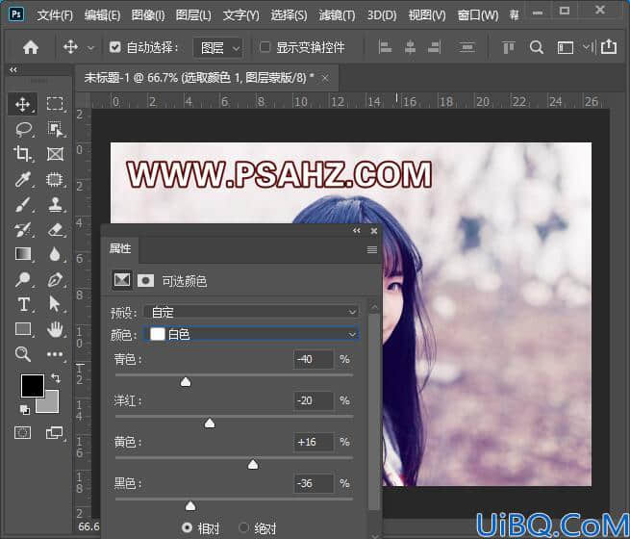
Task: Open the 滤镜(T) menu
Action: click(x=337, y=15)
